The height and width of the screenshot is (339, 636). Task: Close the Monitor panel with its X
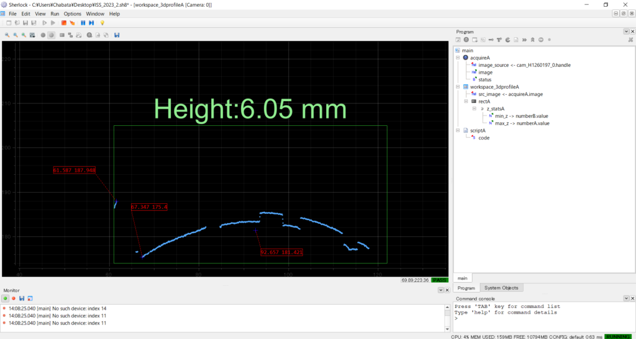click(x=447, y=290)
